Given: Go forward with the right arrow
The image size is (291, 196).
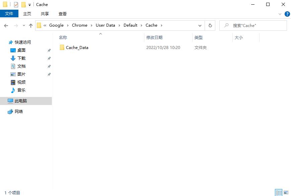Looking at the screenshot, I should (x=16, y=25).
